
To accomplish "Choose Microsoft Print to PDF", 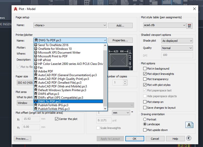I will 68,56.
